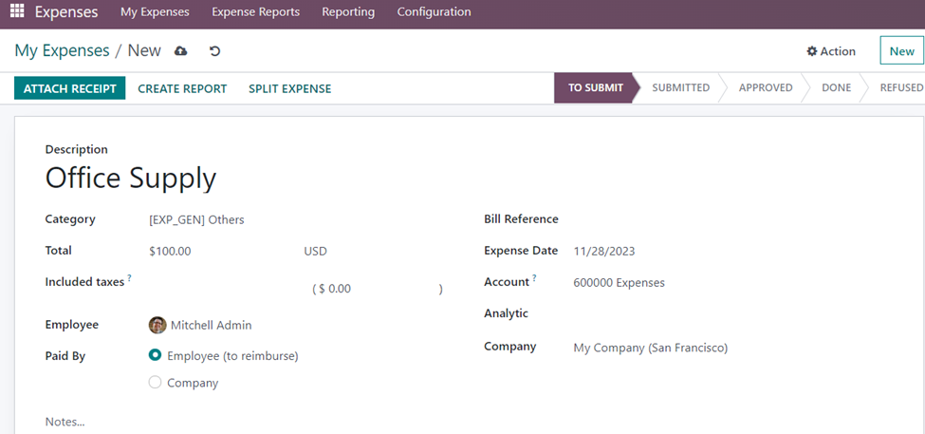Select Company paid-by radio option

156,383
